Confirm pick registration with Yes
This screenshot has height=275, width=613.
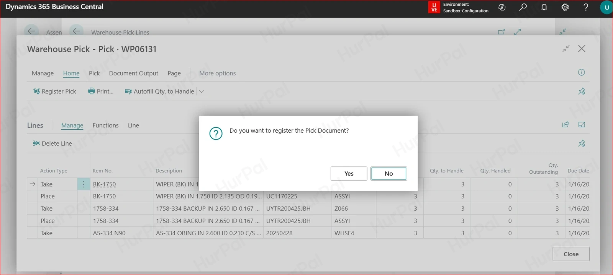(x=349, y=174)
